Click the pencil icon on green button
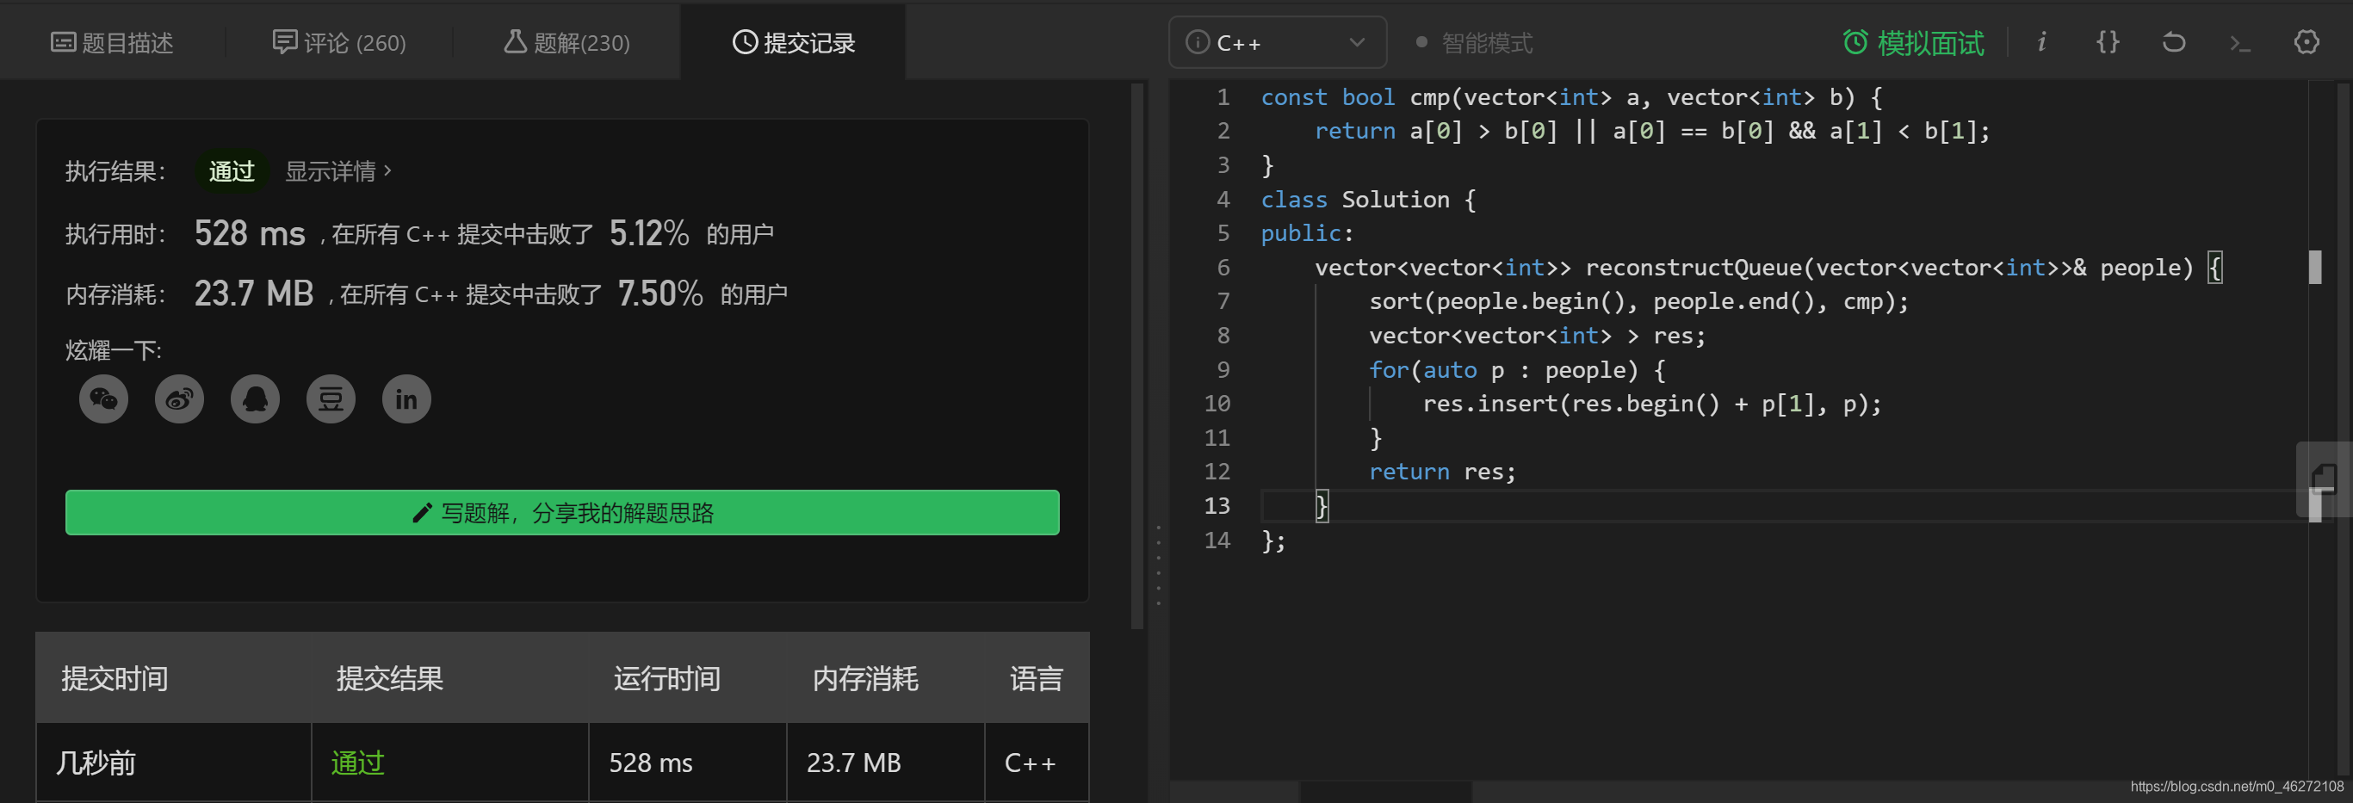Image resolution: width=2353 pixels, height=803 pixels. pos(421,514)
